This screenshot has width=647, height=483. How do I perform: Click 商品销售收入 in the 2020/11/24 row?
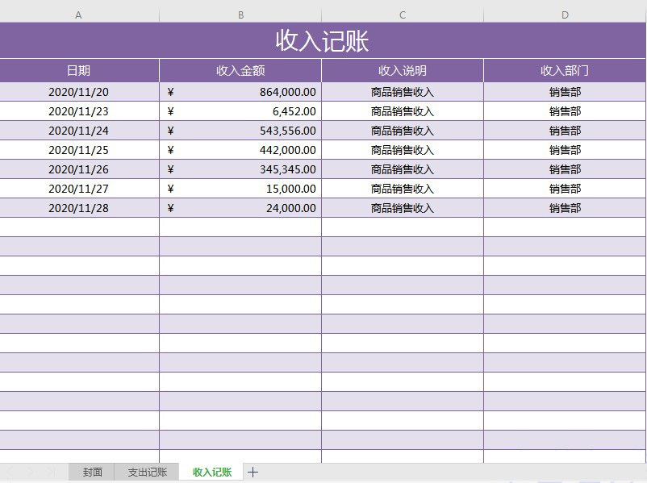[403, 131]
